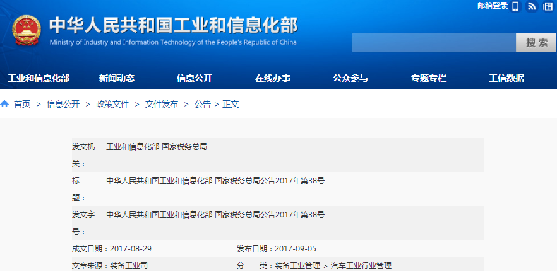This screenshot has width=557, height=271.
Task: Click the 搜索 search button
Action: pos(536,43)
